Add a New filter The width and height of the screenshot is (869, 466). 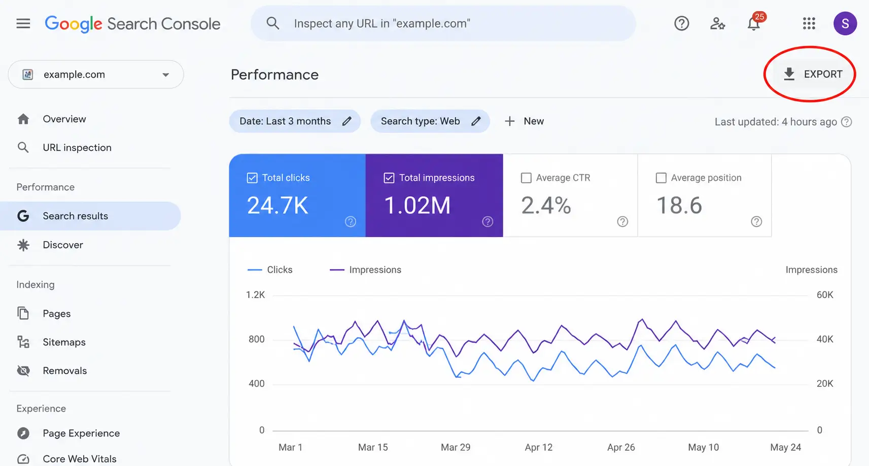click(x=525, y=121)
